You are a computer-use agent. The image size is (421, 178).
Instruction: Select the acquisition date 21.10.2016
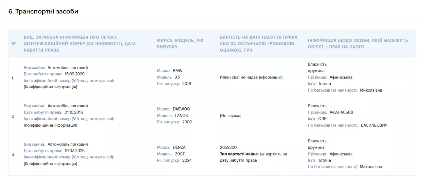(x=74, y=112)
